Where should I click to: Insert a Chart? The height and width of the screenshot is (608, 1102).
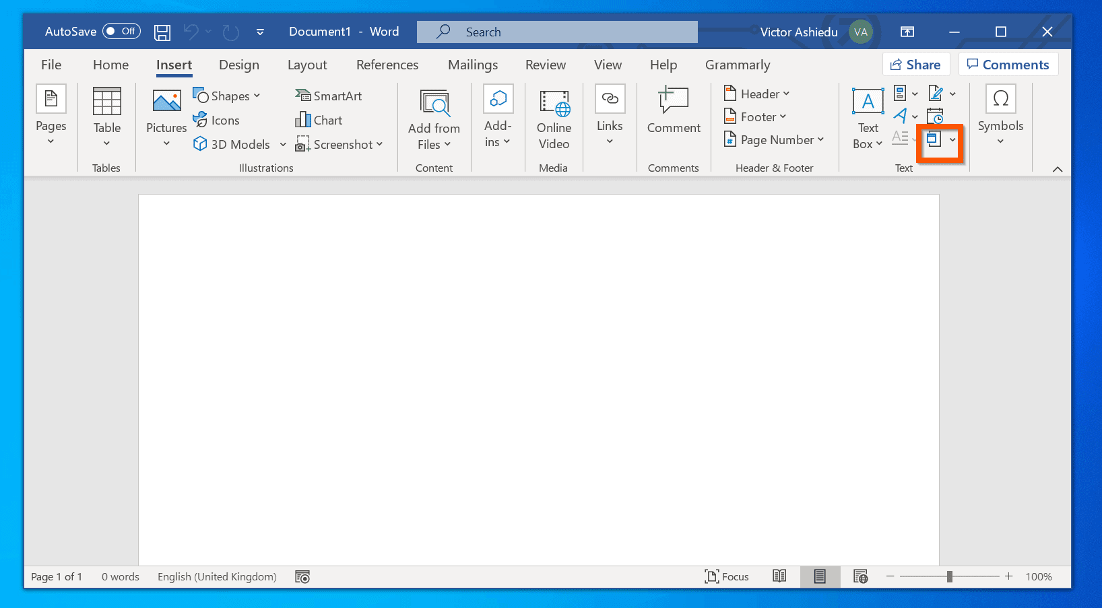tap(319, 120)
